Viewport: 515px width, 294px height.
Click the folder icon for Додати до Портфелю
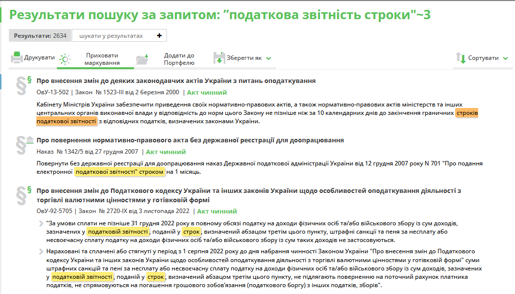coord(142,59)
